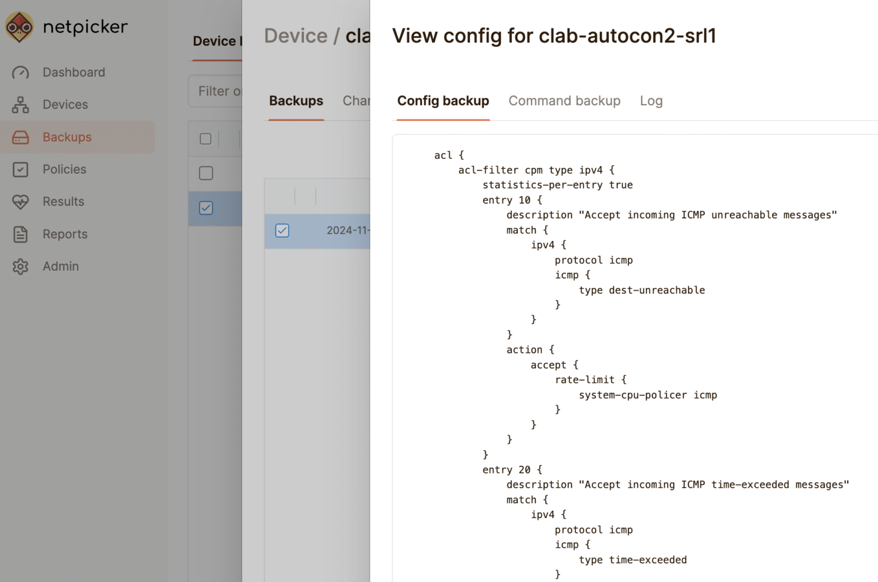Viewport: 878px width, 582px height.
Task: Click the netpicker owl logo
Action: [19, 26]
